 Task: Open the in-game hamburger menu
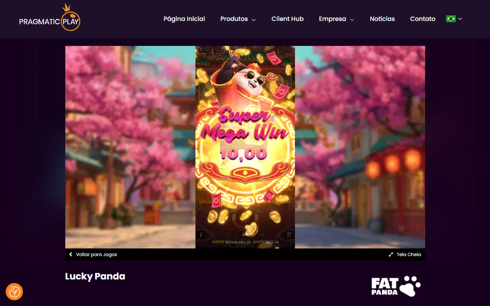[x=289, y=235]
